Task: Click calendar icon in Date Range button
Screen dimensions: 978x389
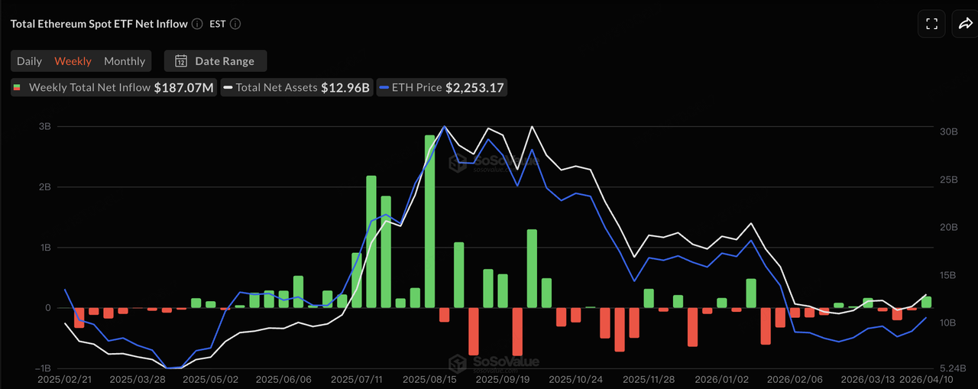Action: pos(181,61)
